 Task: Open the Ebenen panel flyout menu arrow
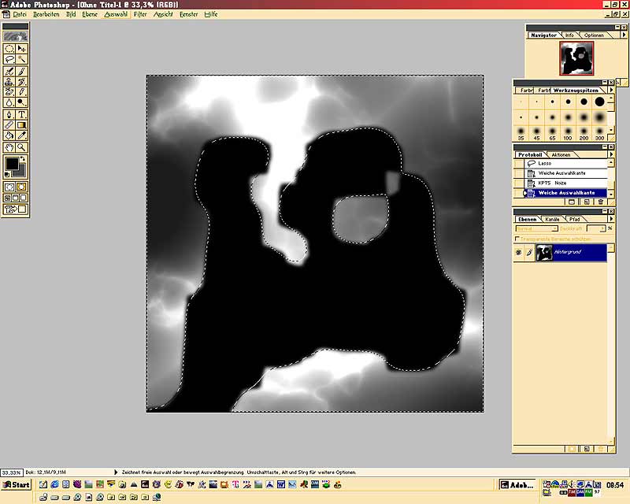click(x=612, y=219)
